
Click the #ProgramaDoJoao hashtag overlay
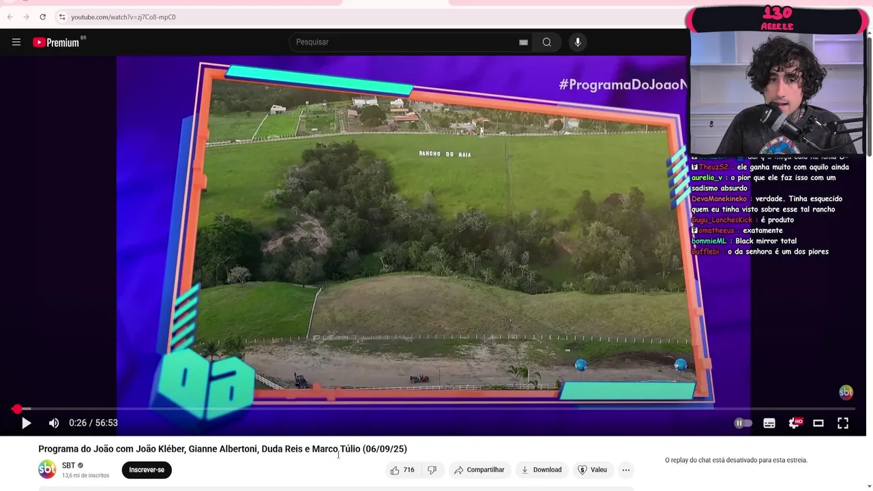click(623, 85)
